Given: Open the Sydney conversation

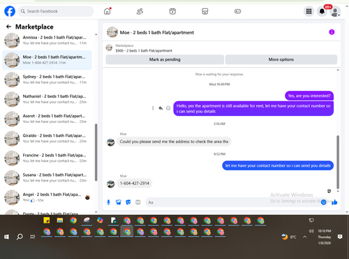Looking at the screenshot, I should point(47,80).
